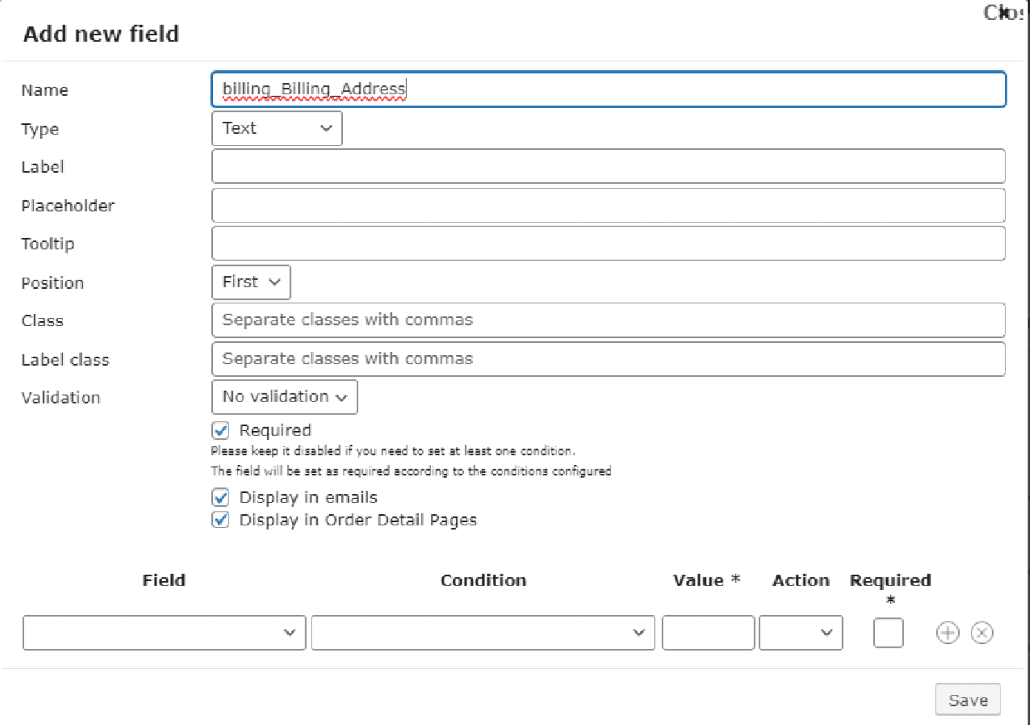Click the empty Label field
The image size is (1030, 725).
click(x=608, y=166)
